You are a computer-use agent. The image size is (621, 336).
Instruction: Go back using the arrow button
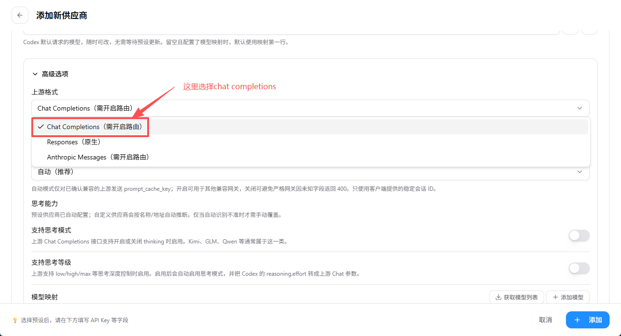pyautogui.click(x=20, y=15)
